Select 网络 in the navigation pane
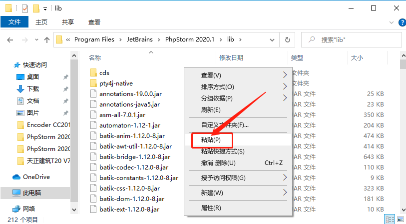Screen dimensions: 406x224 coord(29,208)
